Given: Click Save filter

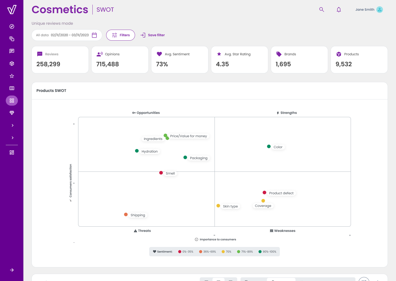Looking at the screenshot, I should [x=153, y=35].
